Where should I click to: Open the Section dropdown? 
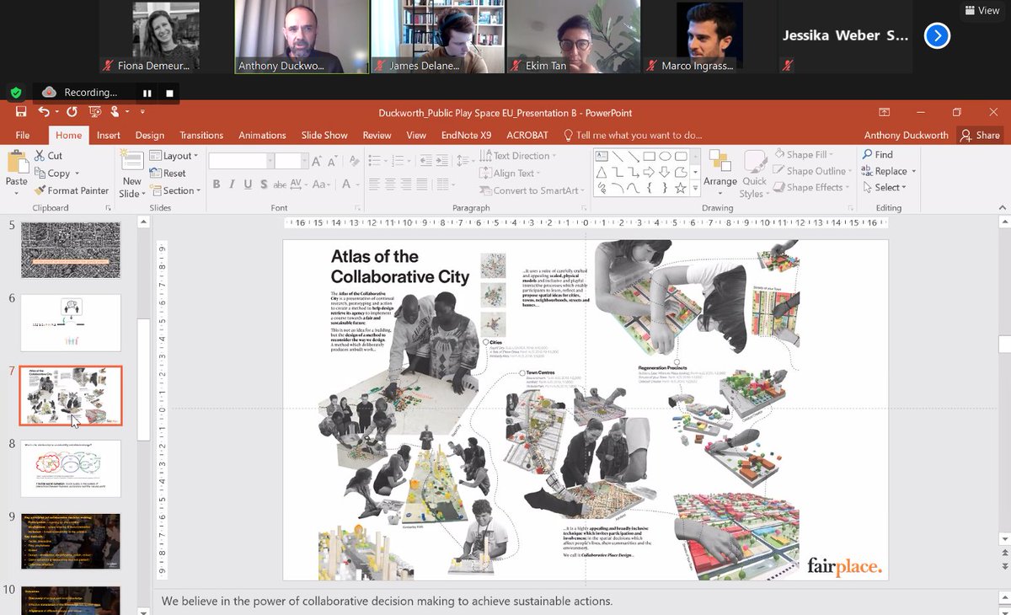pos(174,190)
